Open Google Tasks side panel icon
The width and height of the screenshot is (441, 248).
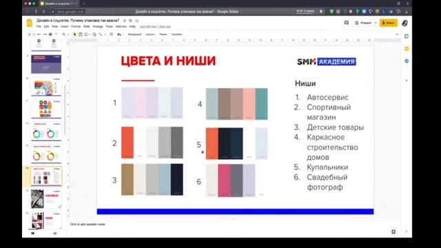pyautogui.click(x=407, y=61)
